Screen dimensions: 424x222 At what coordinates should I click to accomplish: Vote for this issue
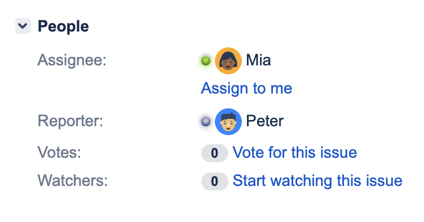tap(295, 153)
